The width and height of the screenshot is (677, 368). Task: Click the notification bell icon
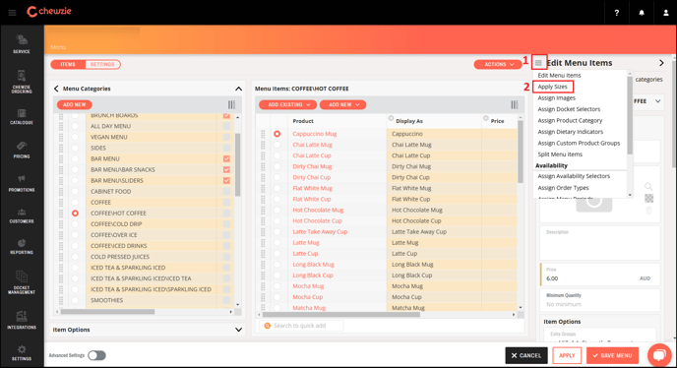click(x=642, y=13)
